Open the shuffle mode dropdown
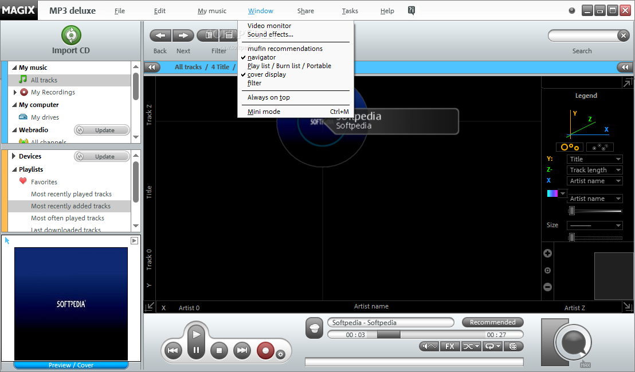The image size is (635, 372). pos(471,346)
